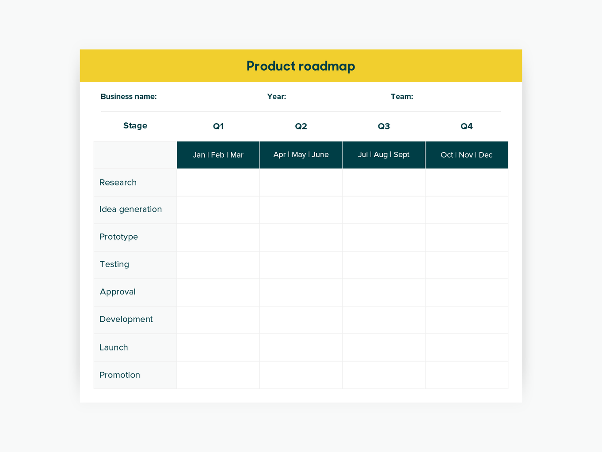Click the Launch row's Q4 cell
This screenshot has width=602, height=452.
click(467, 347)
